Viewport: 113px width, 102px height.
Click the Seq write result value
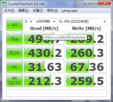pyautogui.click(x=86, y=38)
